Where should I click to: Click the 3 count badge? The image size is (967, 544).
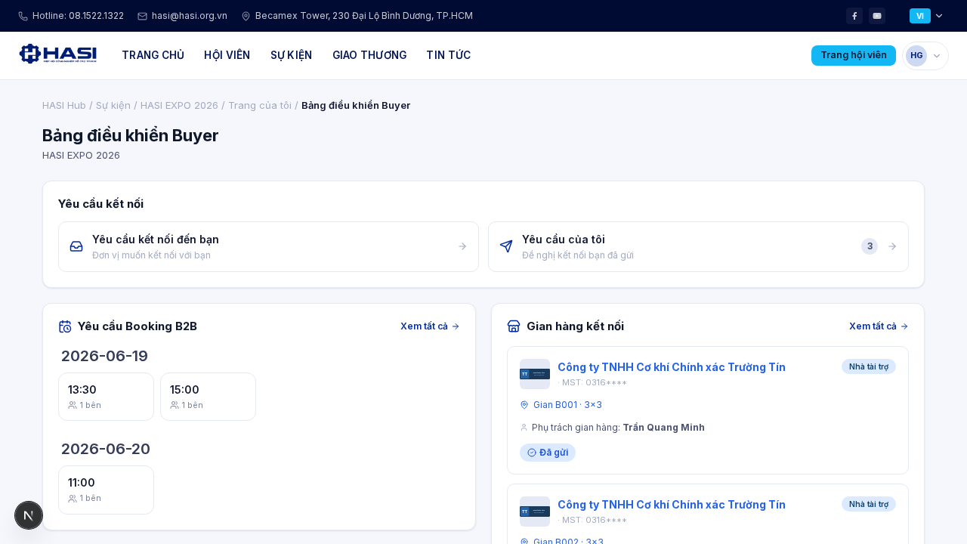(x=870, y=246)
